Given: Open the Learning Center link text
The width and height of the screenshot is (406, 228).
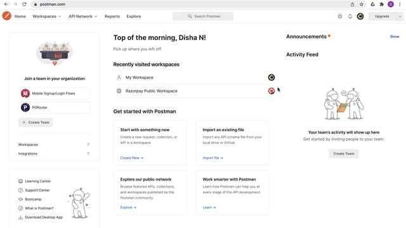Looking at the screenshot, I should (38, 181).
